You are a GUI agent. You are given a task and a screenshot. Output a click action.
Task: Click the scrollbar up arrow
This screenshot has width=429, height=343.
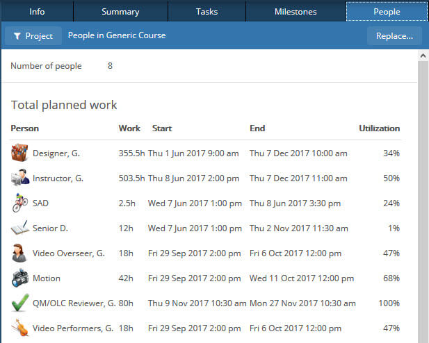423,56
